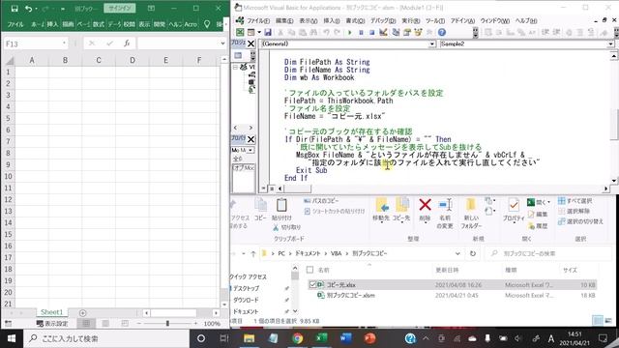619x348 pixels.
Task: Tick the select-all checkbox in Explorer header
Action: tap(309, 270)
